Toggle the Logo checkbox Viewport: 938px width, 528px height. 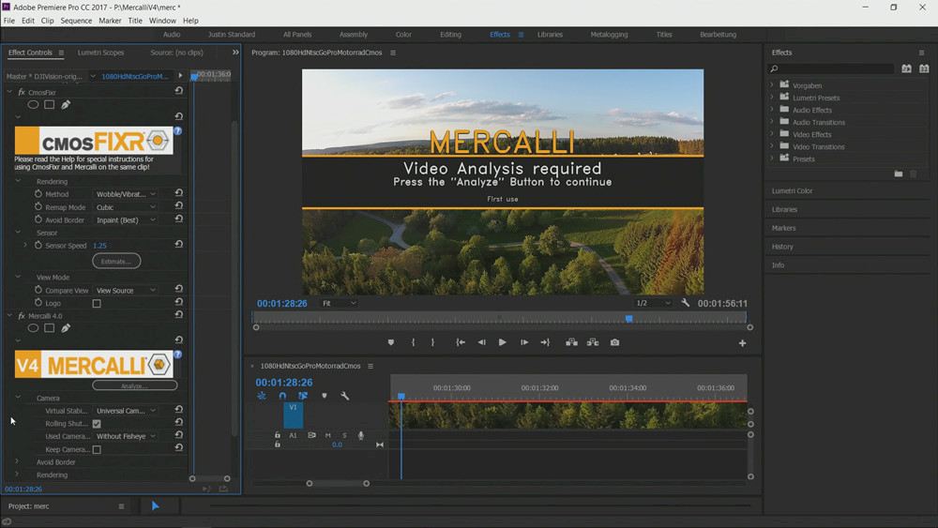pos(97,304)
